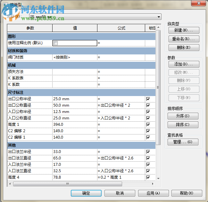Click the vertical scrollbar down arrow
Image resolution: width=208 pixels, height=202 pixels.
(158, 179)
